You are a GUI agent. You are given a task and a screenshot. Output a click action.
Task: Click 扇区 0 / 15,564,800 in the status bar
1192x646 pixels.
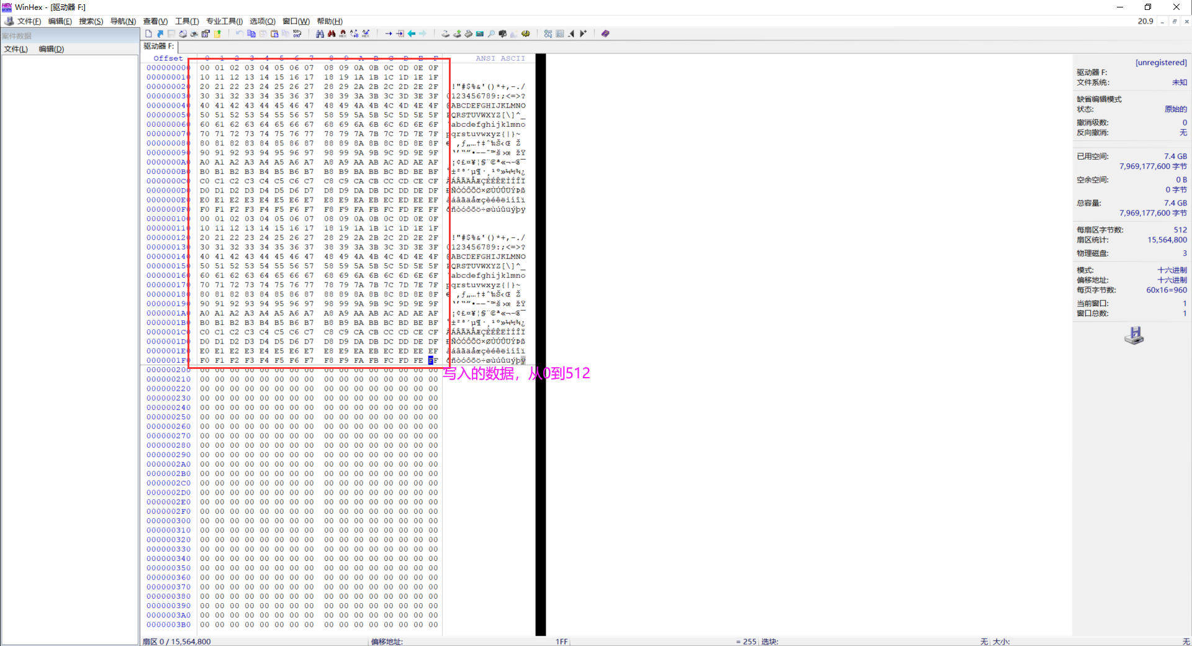tap(177, 641)
